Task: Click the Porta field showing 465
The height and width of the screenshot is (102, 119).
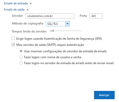Action: pos(96,16)
